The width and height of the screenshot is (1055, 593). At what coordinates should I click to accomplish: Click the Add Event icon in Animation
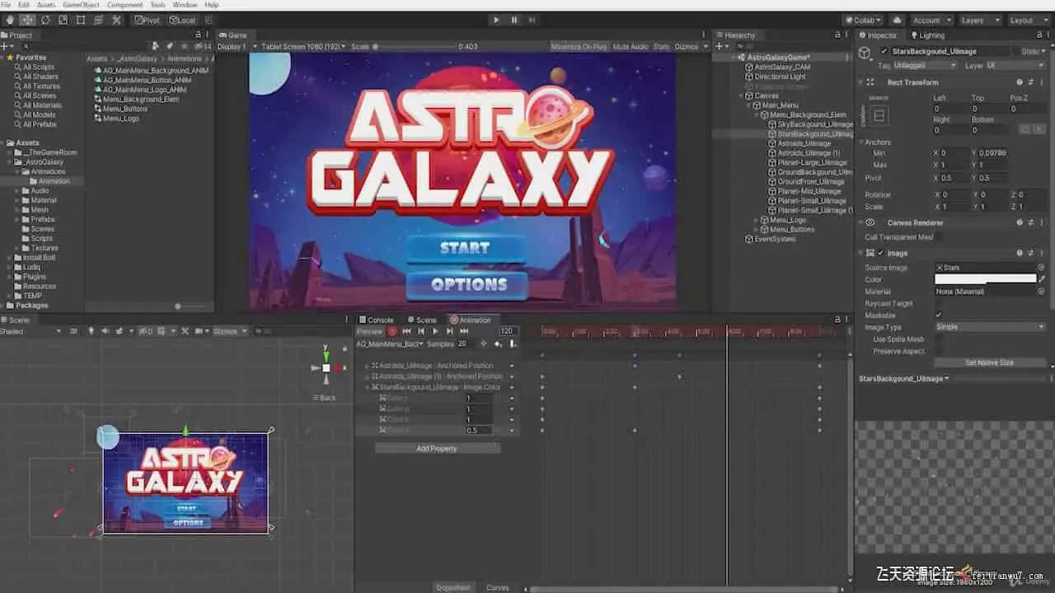pyautogui.click(x=513, y=343)
